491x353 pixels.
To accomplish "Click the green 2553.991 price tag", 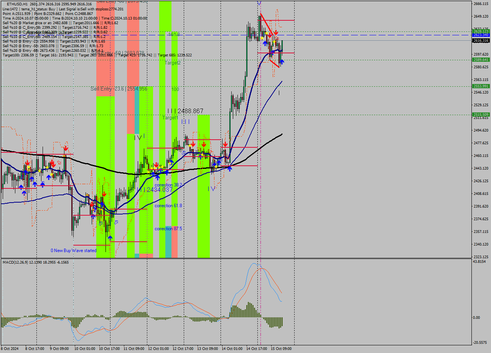I will tap(481, 86).
